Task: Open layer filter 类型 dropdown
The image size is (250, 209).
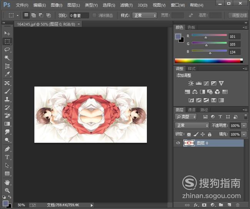Action: (186, 117)
